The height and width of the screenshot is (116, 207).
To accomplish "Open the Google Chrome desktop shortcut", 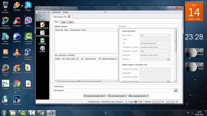I will [17, 86].
